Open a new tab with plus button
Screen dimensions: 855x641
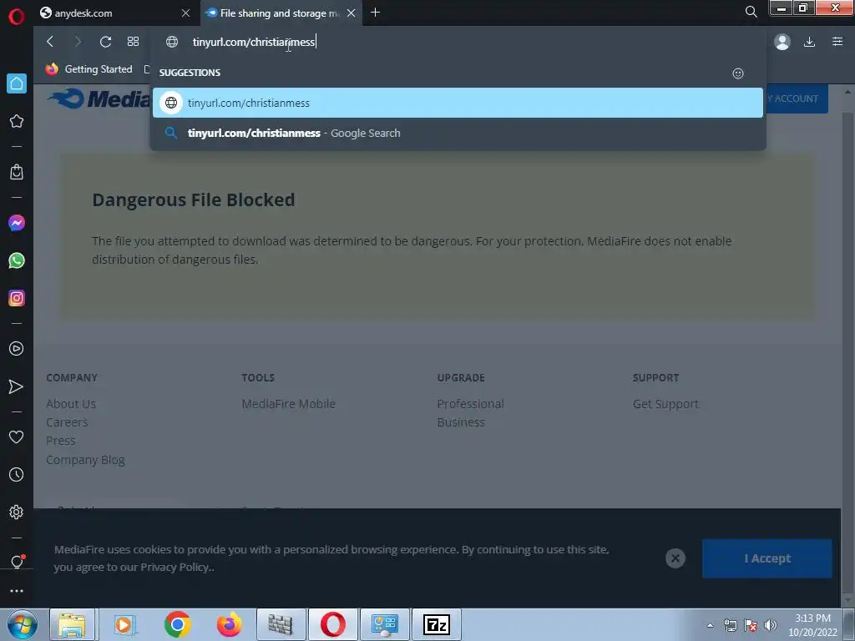pos(375,13)
